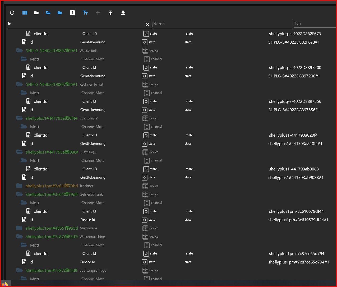Focus the id filter field
337x287 pixels.
tap(76, 24)
